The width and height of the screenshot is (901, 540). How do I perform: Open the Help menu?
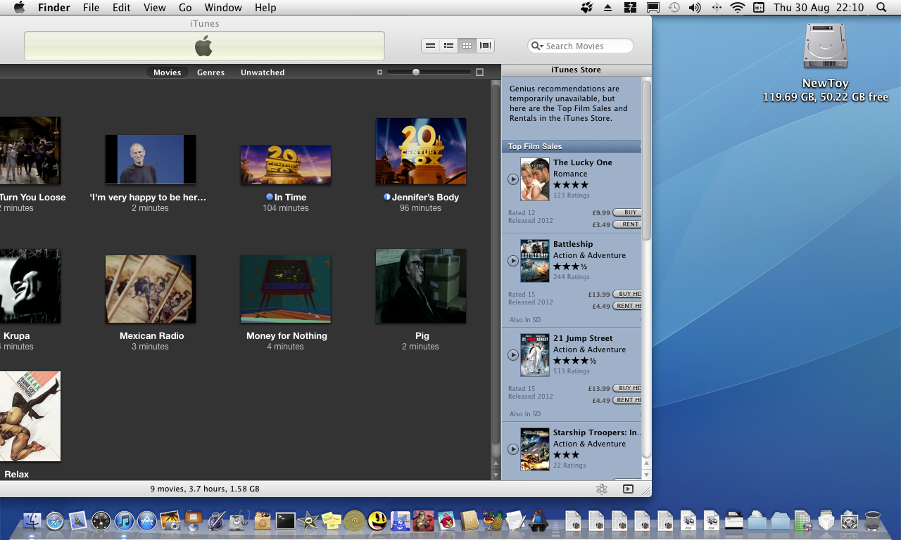coord(265,8)
